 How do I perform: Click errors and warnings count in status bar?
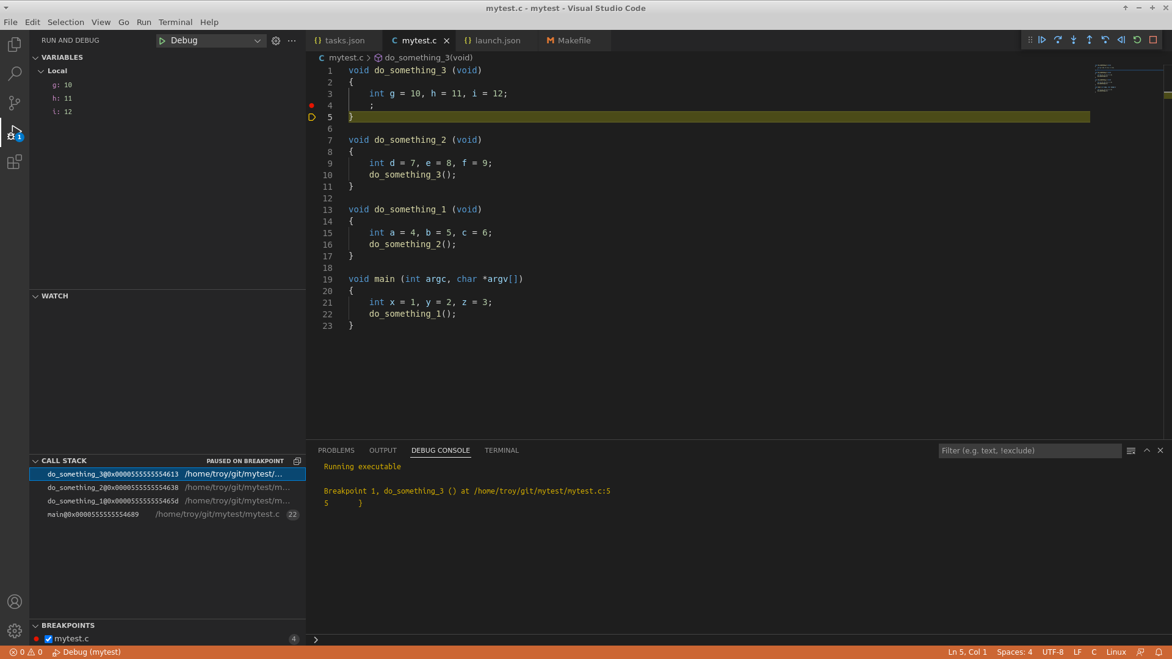(26, 652)
